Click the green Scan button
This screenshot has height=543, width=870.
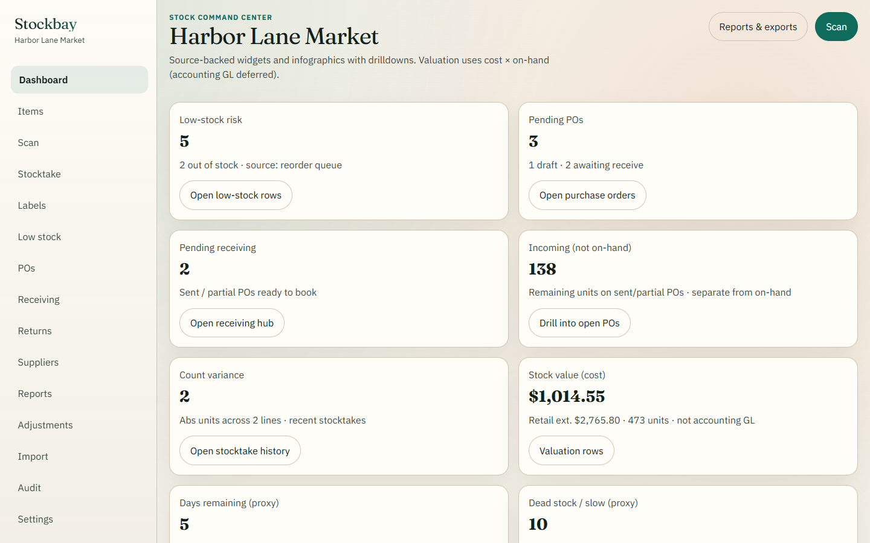point(836,27)
